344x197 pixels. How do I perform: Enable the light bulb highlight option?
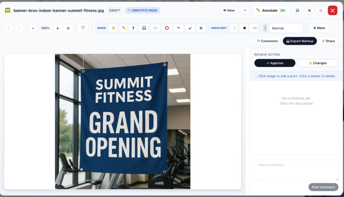[234, 28]
